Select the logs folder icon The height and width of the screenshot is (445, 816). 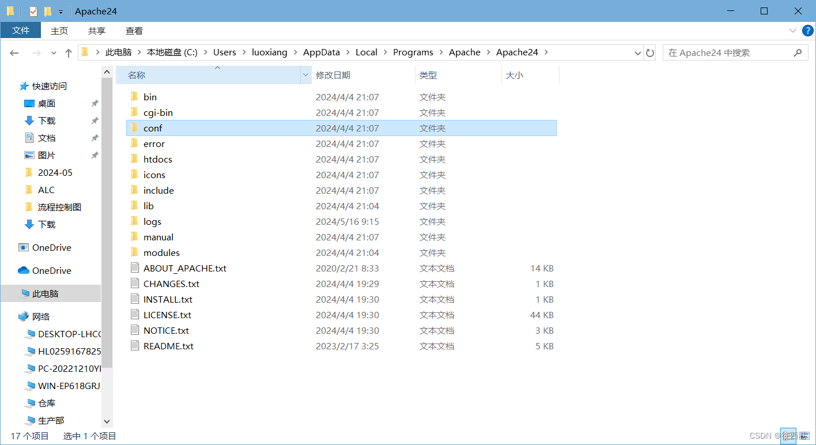coord(134,221)
